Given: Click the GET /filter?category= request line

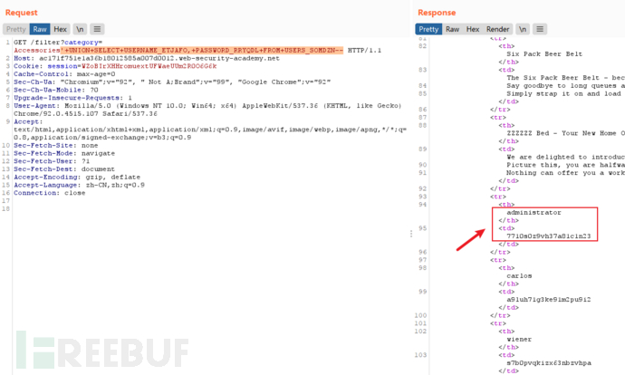Looking at the screenshot, I should pyautogui.click(x=58, y=43).
